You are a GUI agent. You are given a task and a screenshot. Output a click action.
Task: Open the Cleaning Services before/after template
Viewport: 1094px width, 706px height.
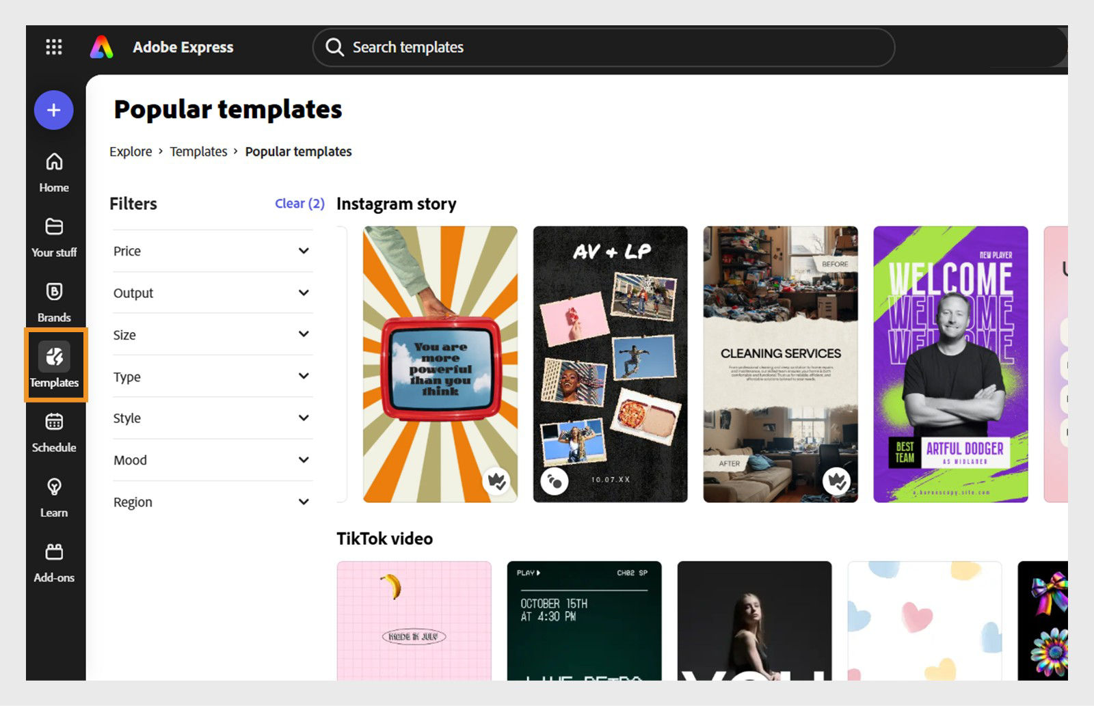pos(781,364)
